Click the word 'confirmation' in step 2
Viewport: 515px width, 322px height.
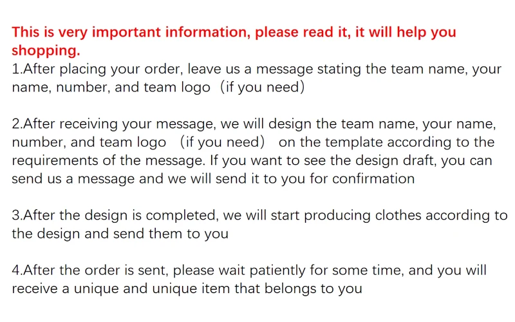[373, 179]
